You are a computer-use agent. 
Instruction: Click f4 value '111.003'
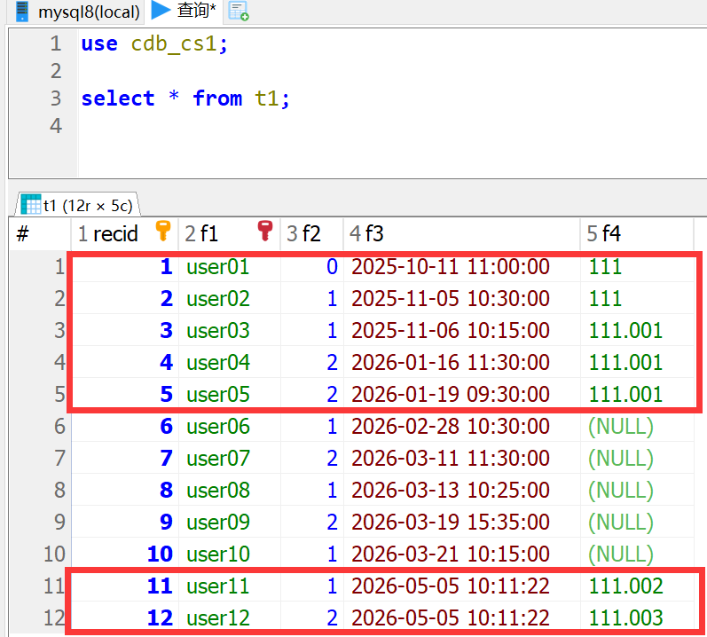click(626, 618)
